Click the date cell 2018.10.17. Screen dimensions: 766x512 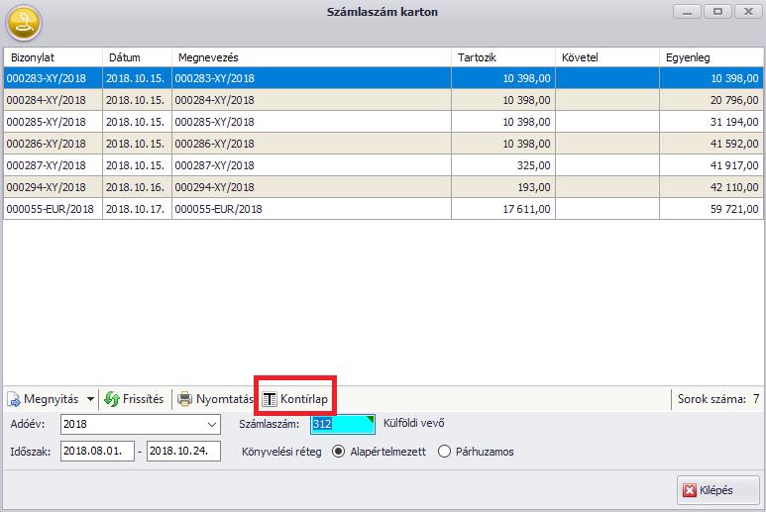(136, 209)
